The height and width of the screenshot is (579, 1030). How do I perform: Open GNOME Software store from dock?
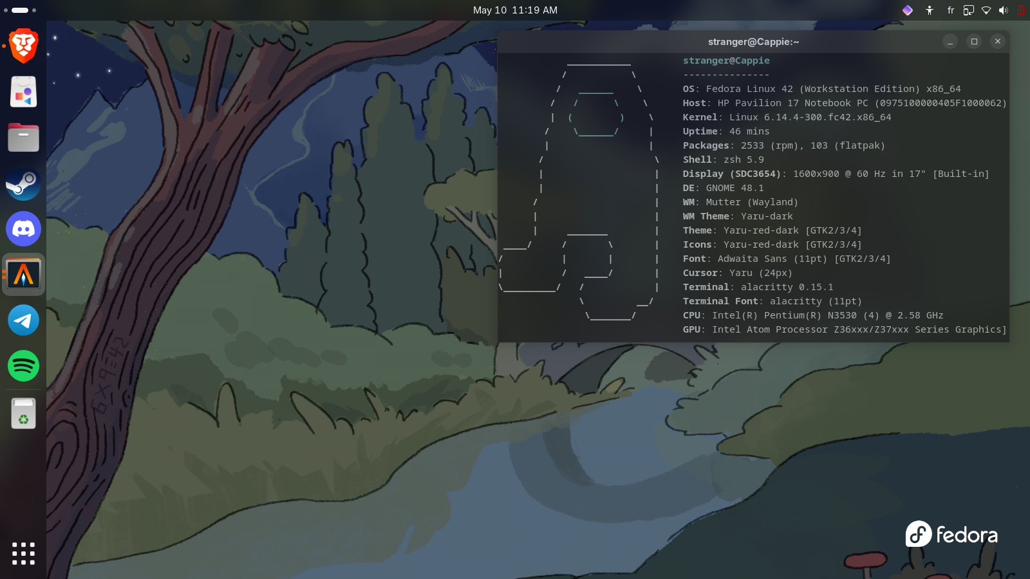pyautogui.click(x=23, y=92)
